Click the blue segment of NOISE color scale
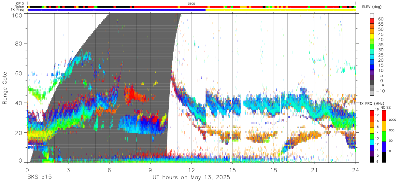The image size is (400, 184). [383, 146]
